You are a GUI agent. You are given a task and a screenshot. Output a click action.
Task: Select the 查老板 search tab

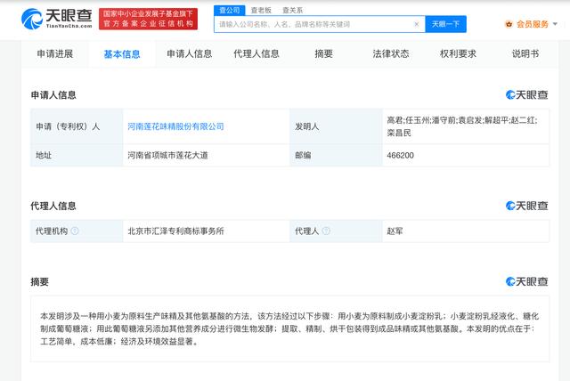pos(261,9)
